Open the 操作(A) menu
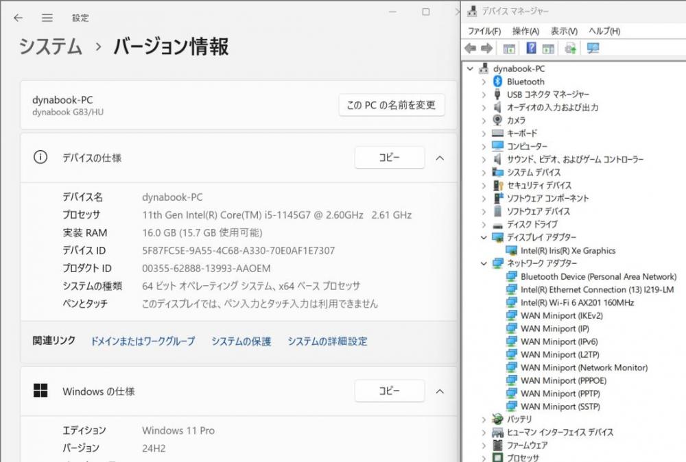686x462 pixels. [x=525, y=31]
